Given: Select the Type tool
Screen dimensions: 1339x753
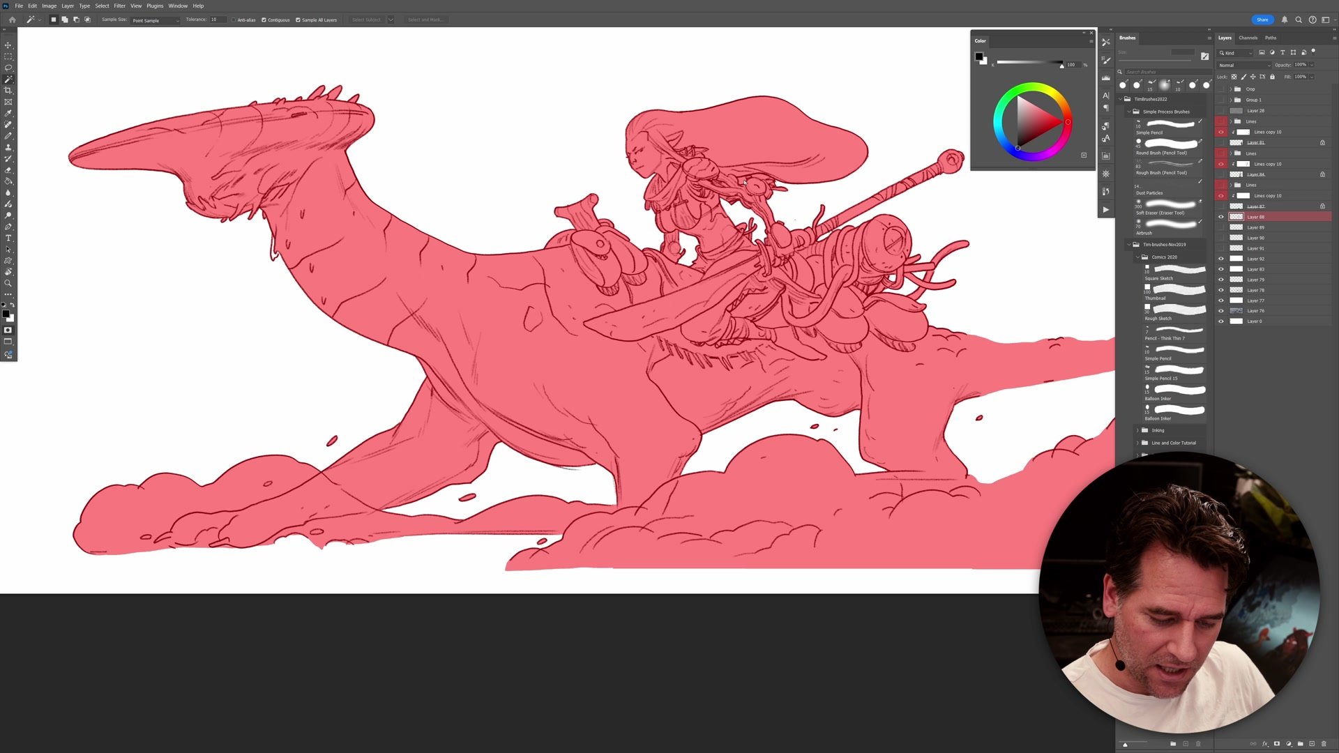Looking at the screenshot, I should click(8, 238).
